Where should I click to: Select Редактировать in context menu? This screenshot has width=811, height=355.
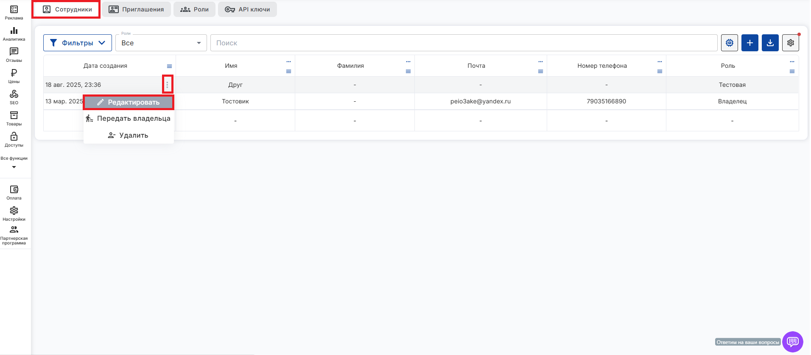tap(129, 102)
